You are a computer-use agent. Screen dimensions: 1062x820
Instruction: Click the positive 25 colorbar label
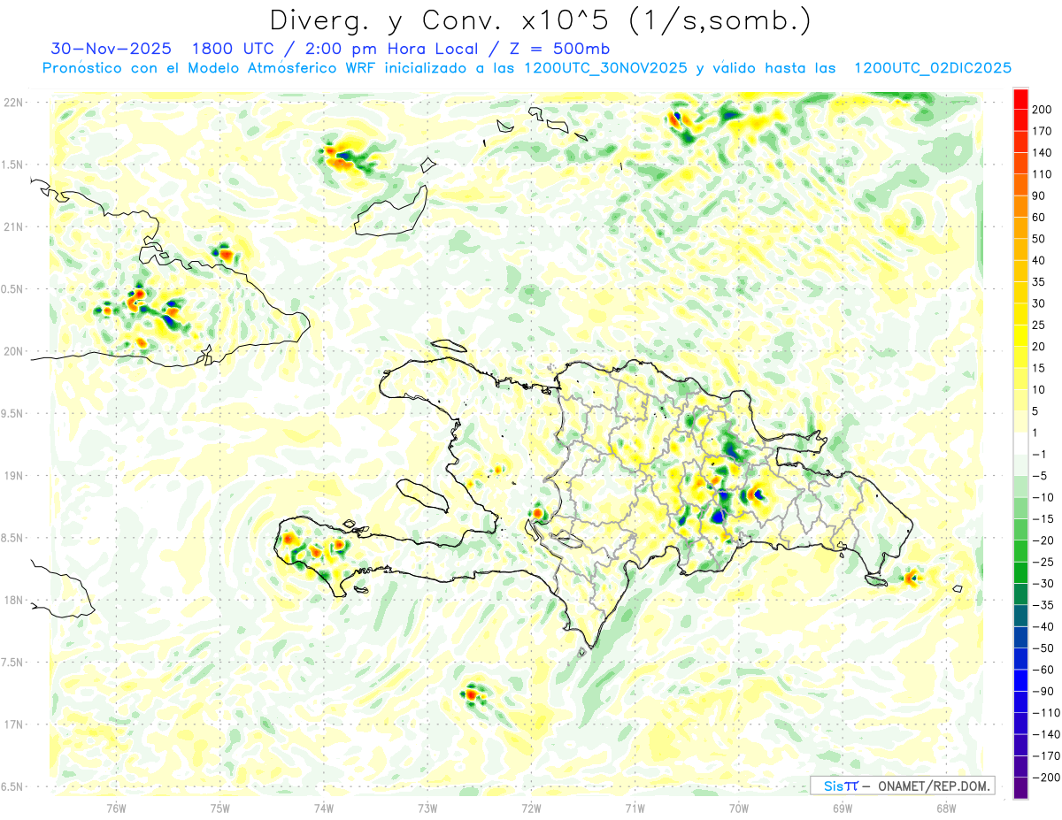1039,325
